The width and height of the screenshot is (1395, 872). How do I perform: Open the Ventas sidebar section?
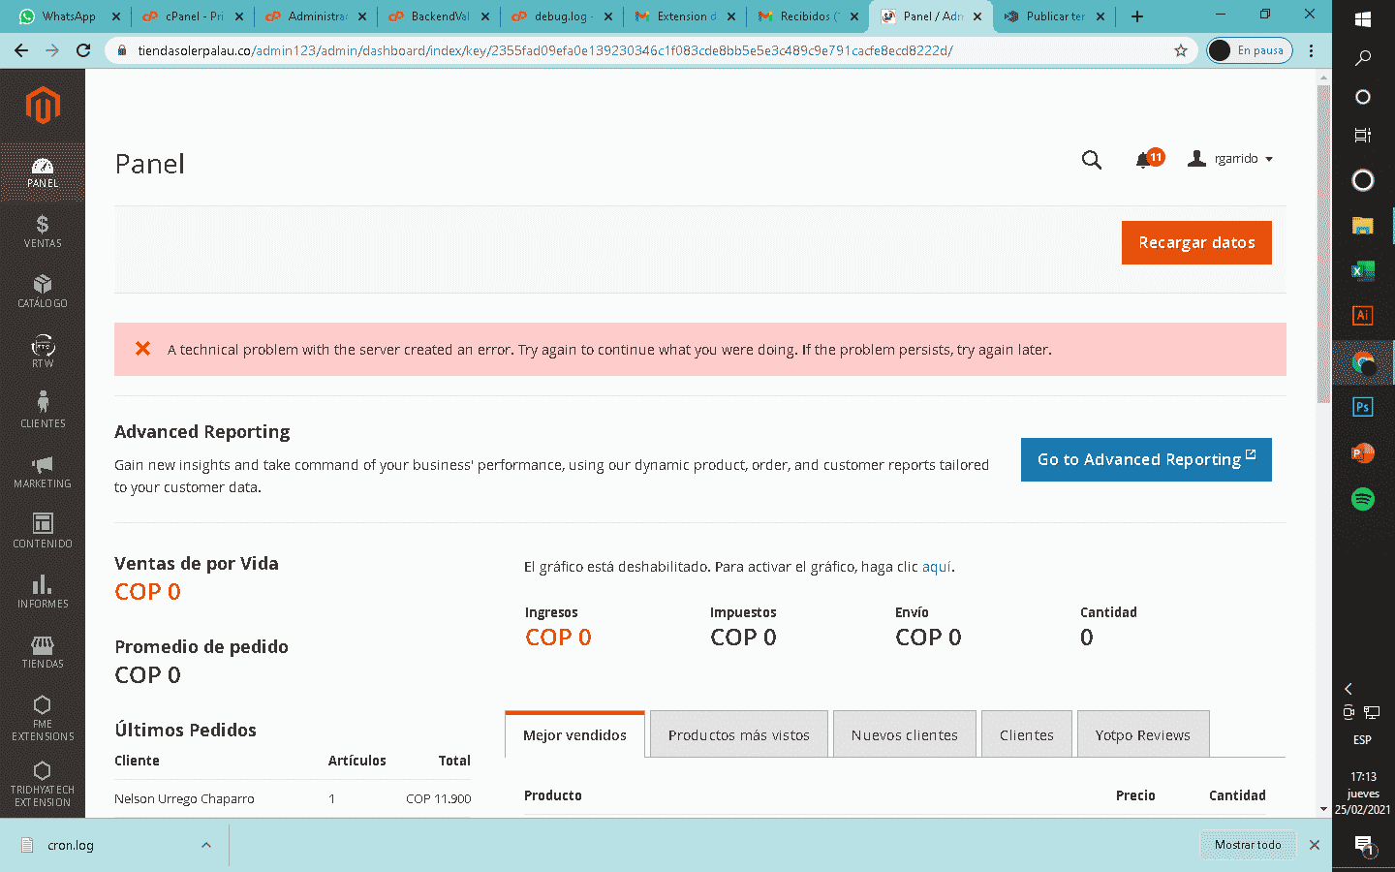coord(43,233)
